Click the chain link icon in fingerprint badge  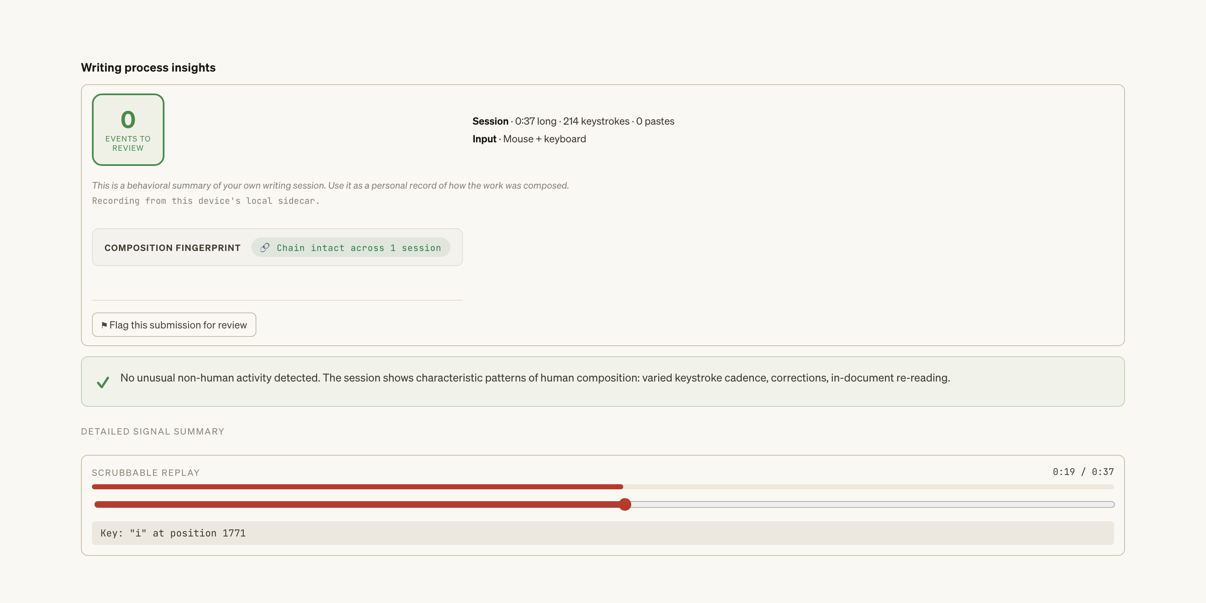(x=264, y=248)
